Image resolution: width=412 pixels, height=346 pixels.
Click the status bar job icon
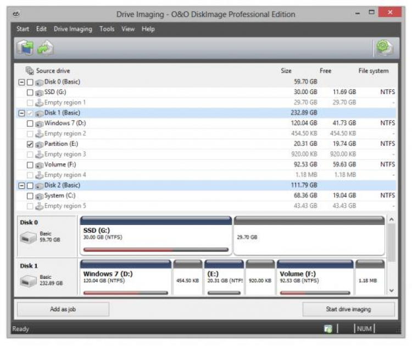(x=328, y=328)
